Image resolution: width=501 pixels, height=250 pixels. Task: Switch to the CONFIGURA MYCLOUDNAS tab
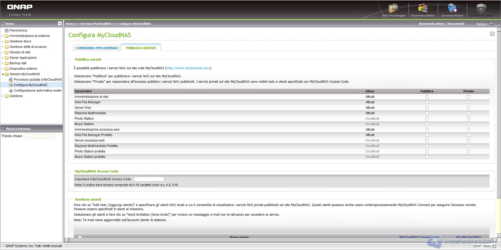(x=97, y=48)
